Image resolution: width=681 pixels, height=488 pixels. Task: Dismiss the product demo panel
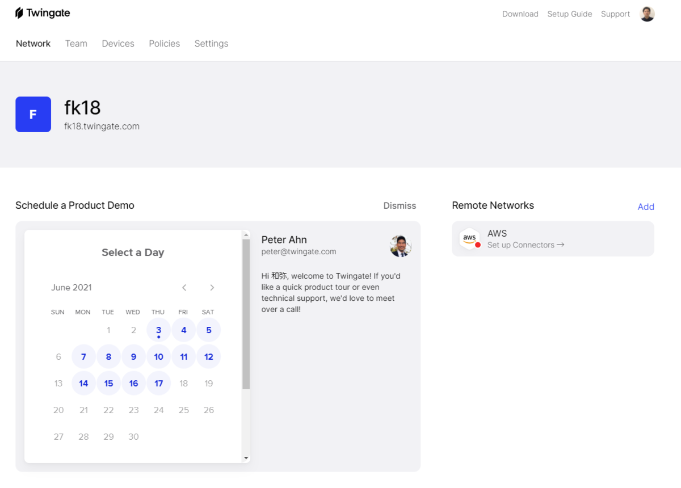pyautogui.click(x=400, y=205)
